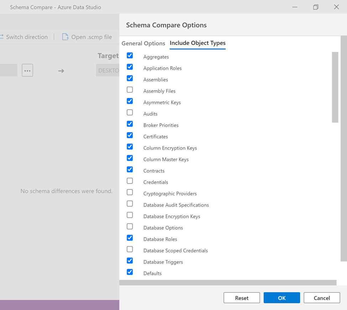This screenshot has height=310, width=347.
Task: Toggle the Column Master Keys checkbox
Action: 130,158
